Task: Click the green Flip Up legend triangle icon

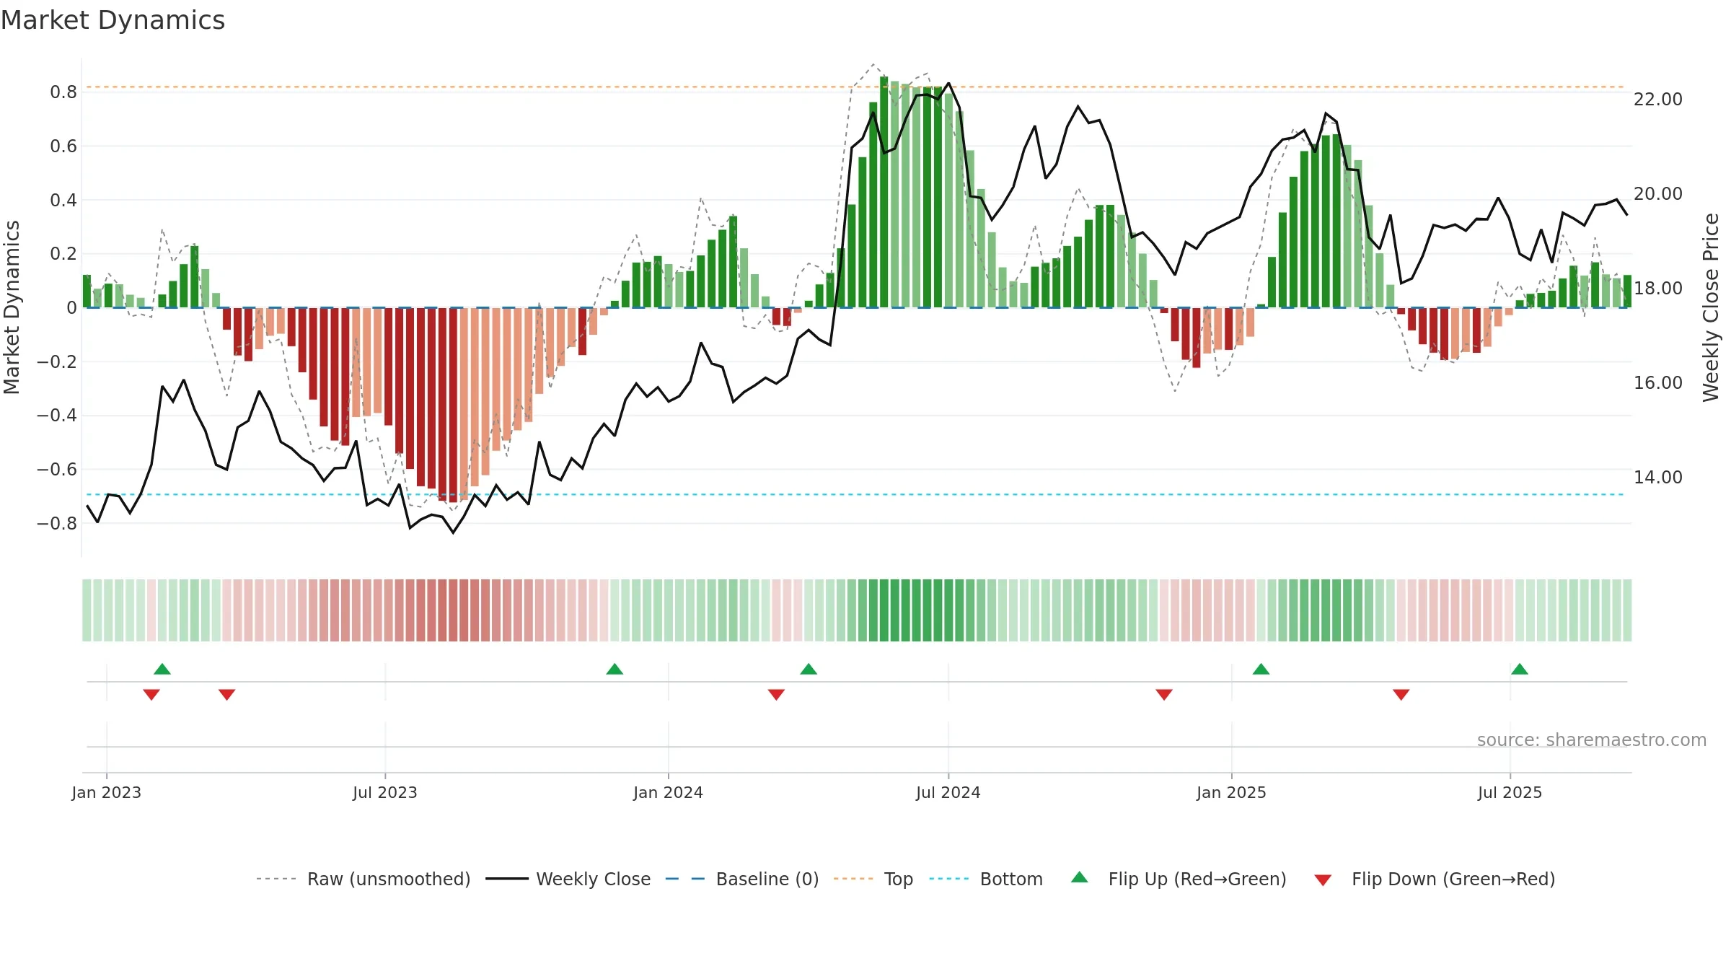Action: click(x=1080, y=877)
